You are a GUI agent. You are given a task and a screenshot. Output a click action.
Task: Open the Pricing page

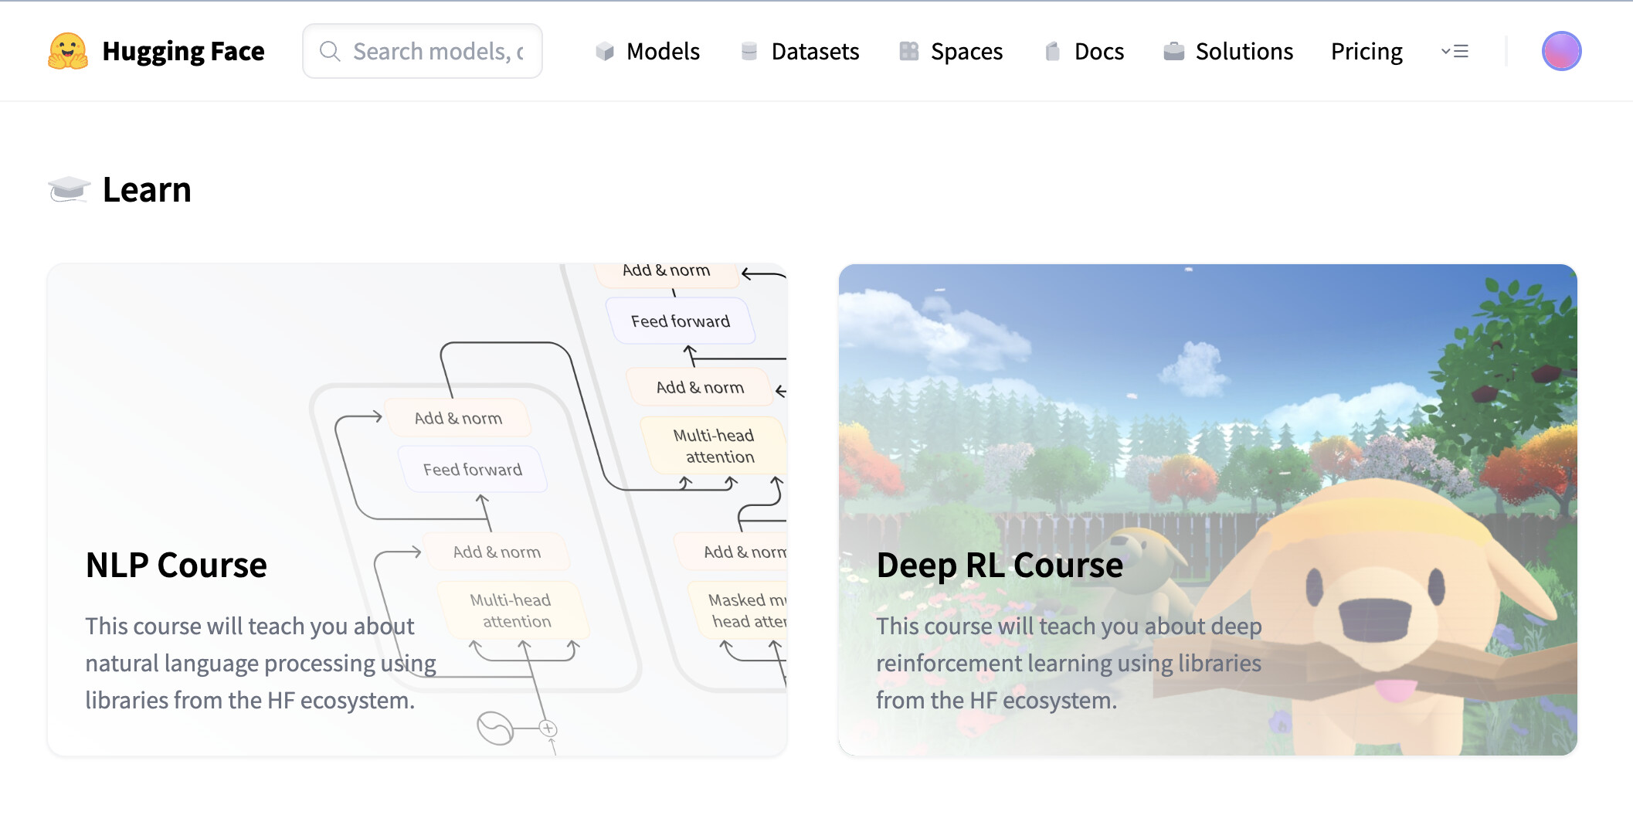pos(1366,52)
